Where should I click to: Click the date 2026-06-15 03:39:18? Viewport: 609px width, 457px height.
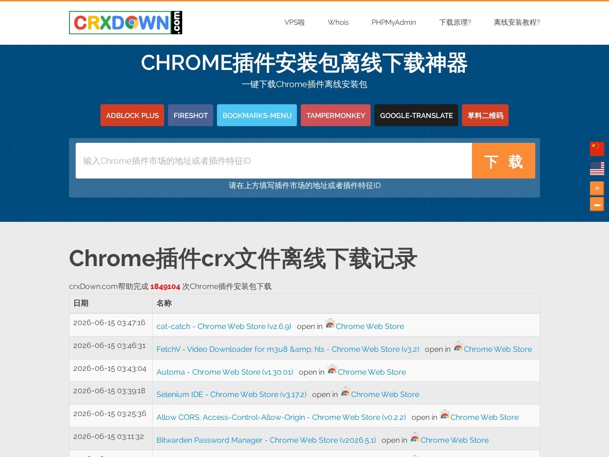tap(109, 391)
